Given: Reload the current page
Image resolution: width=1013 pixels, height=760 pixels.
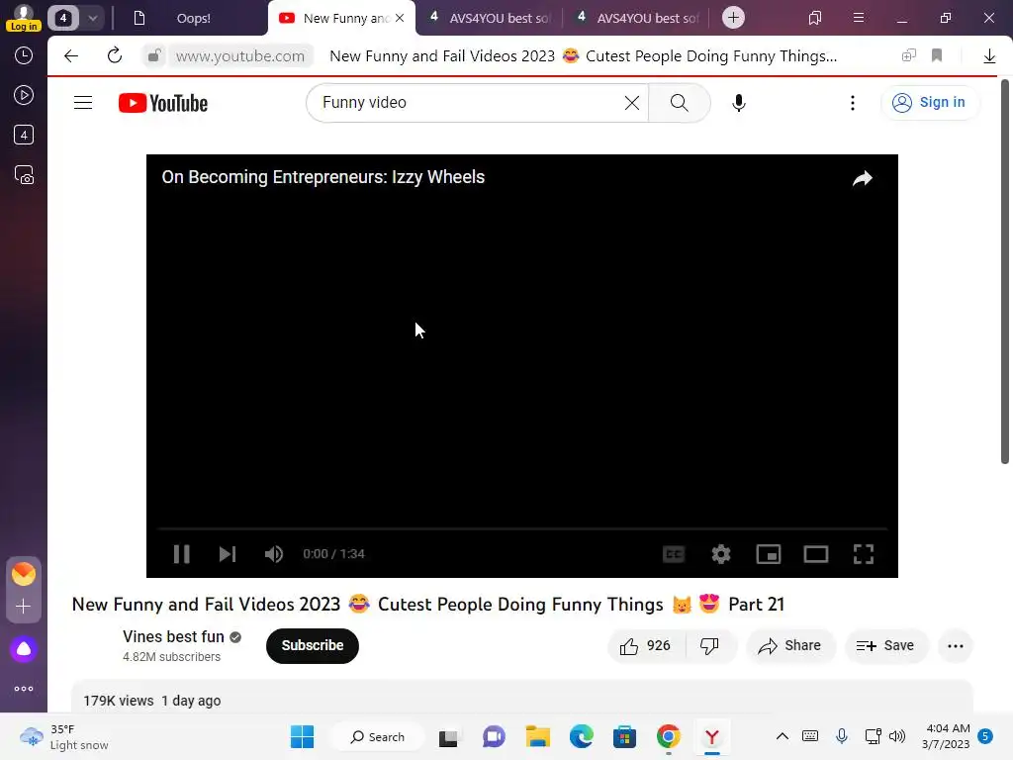Looking at the screenshot, I should pyautogui.click(x=115, y=56).
